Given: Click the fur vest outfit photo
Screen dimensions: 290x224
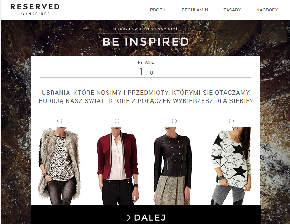Looking at the screenshot, I should tap(59, 166).
